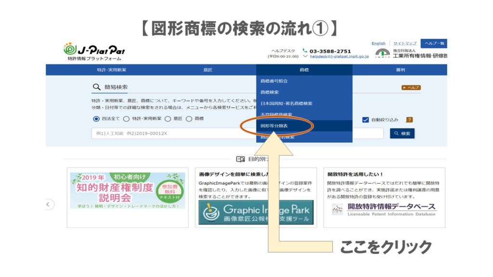Click the orange question mark help icon

click(409, 120)
